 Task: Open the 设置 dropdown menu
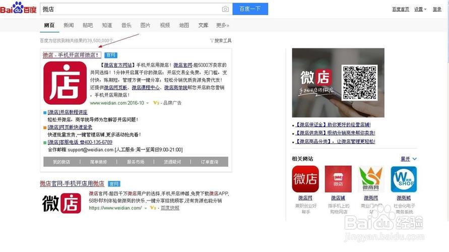tap(420, 9)
